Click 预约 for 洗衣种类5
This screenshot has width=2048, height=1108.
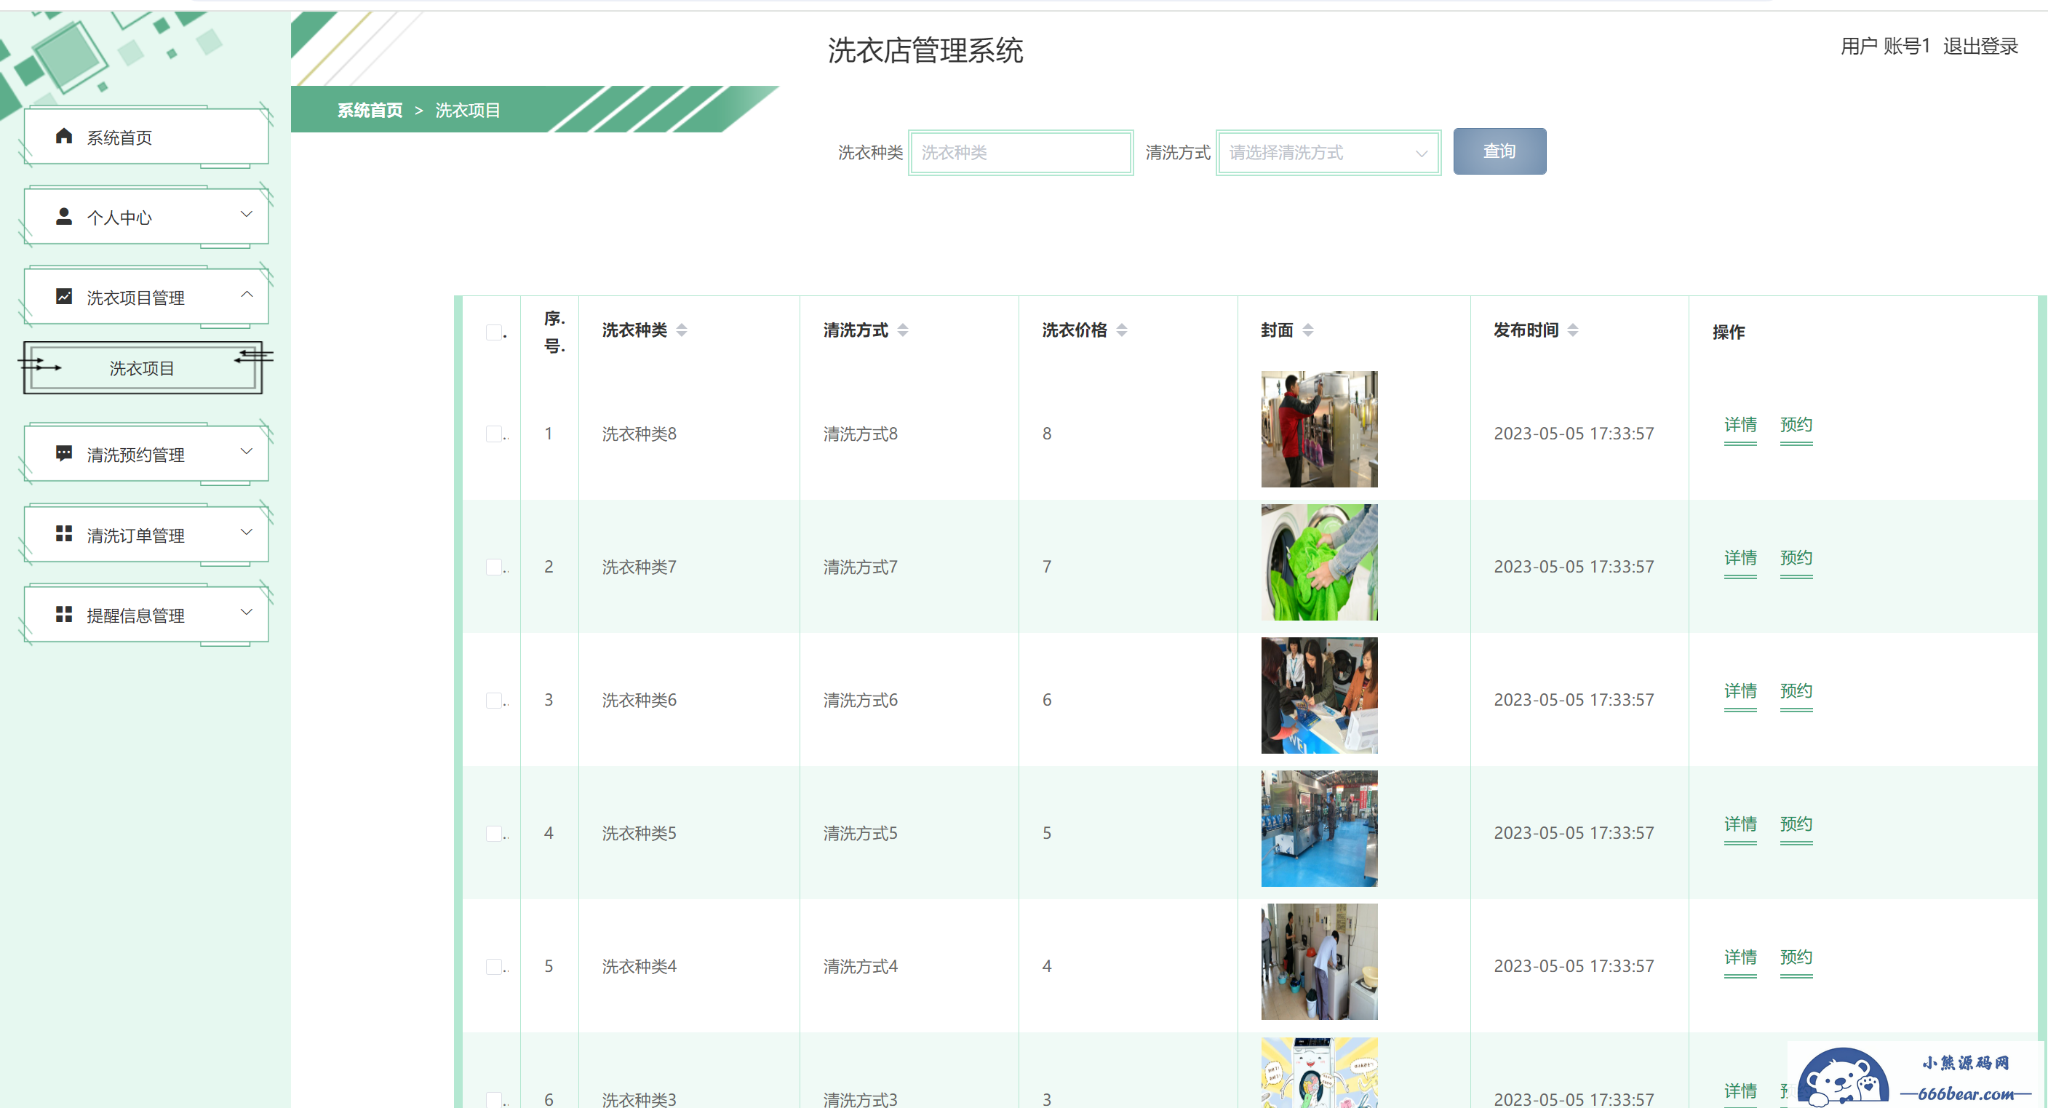[x=1796, y=825]
